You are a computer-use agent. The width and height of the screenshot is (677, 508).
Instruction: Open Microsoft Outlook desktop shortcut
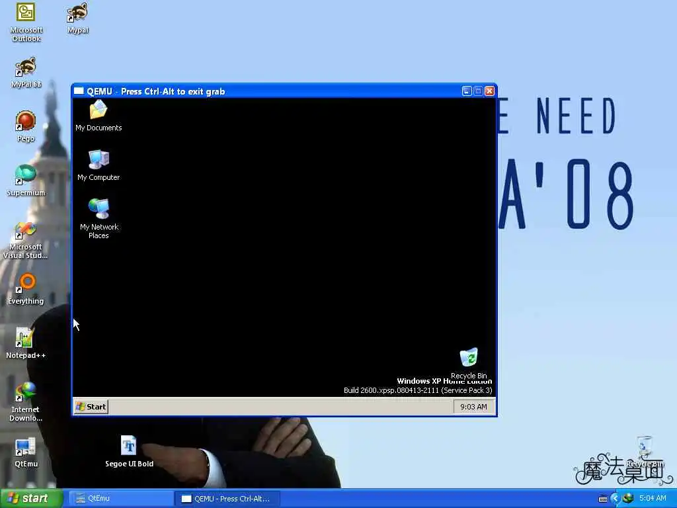pos(26,22)
